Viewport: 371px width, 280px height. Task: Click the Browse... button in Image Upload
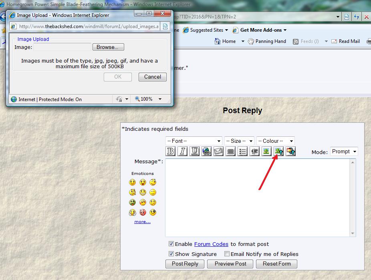108,47
